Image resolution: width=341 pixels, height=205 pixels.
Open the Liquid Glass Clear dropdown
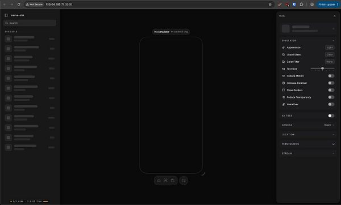pyautogui.click(x=330, y=54)
